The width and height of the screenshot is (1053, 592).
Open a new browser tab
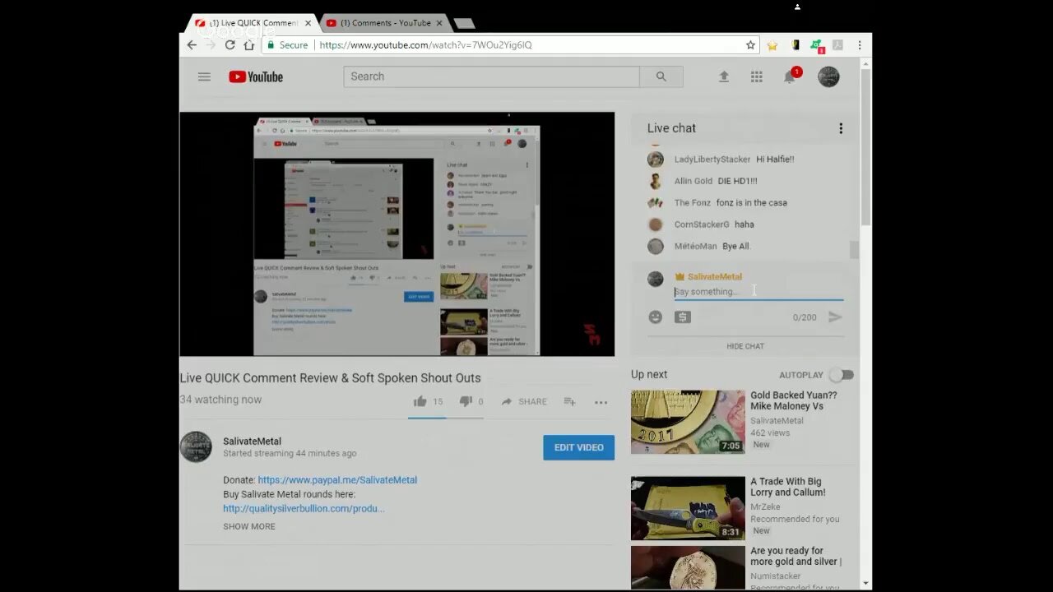(464, 23)
